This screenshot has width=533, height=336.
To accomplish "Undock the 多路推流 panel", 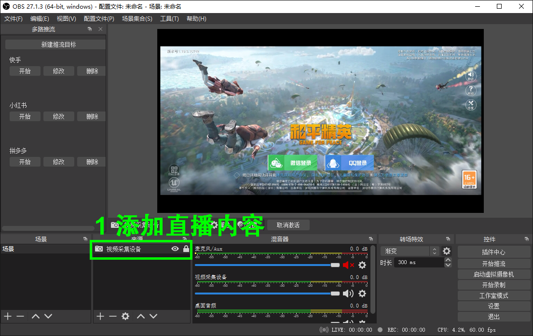I will pos(90,29).
